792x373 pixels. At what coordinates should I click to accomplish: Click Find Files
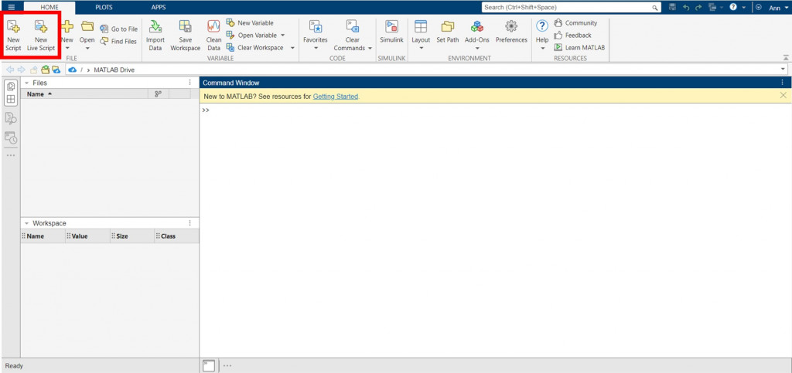118,42
